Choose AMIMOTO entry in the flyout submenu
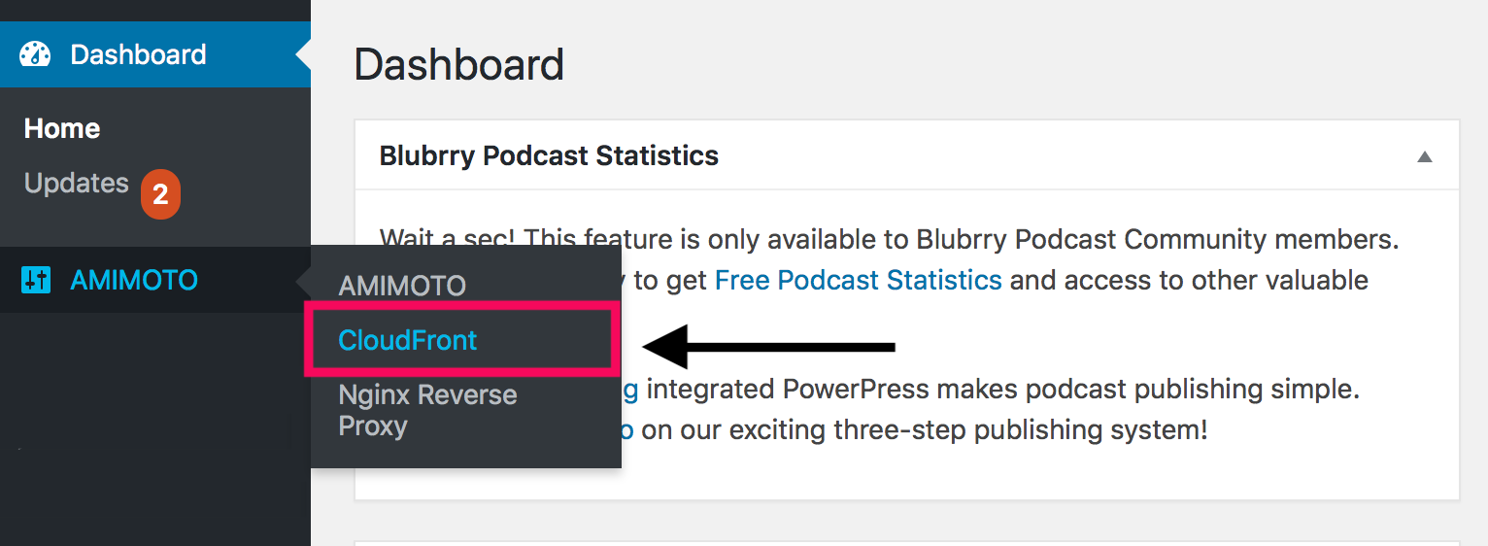The image size is (1488, 546). point(402,286)
